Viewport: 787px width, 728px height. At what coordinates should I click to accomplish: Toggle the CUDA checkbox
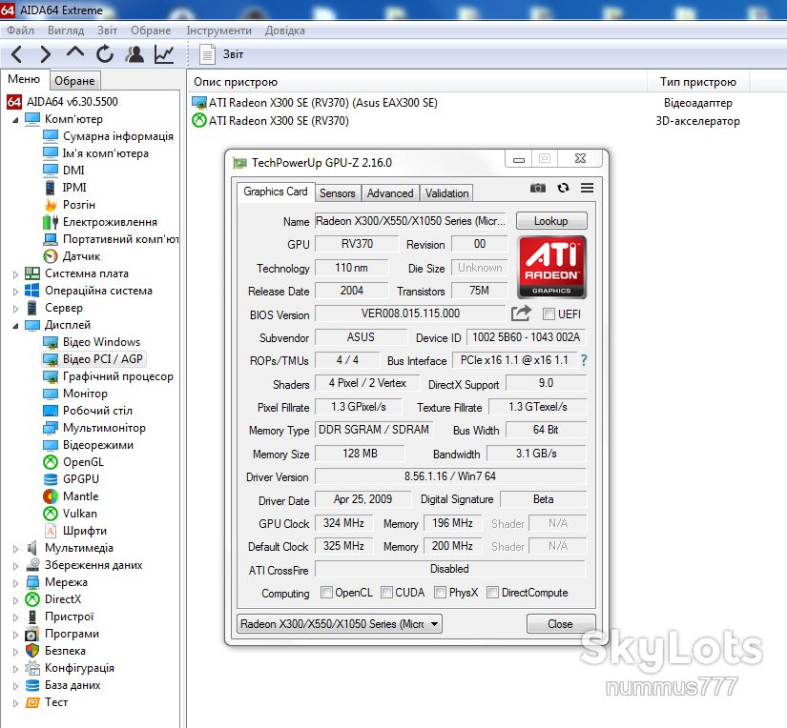pyautogui.click(x=386, y=592)
